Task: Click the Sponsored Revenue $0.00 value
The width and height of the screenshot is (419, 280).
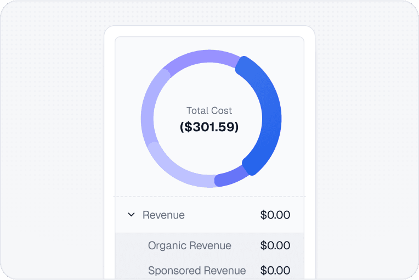Action: pyautogui.click(x=275, y=271)
